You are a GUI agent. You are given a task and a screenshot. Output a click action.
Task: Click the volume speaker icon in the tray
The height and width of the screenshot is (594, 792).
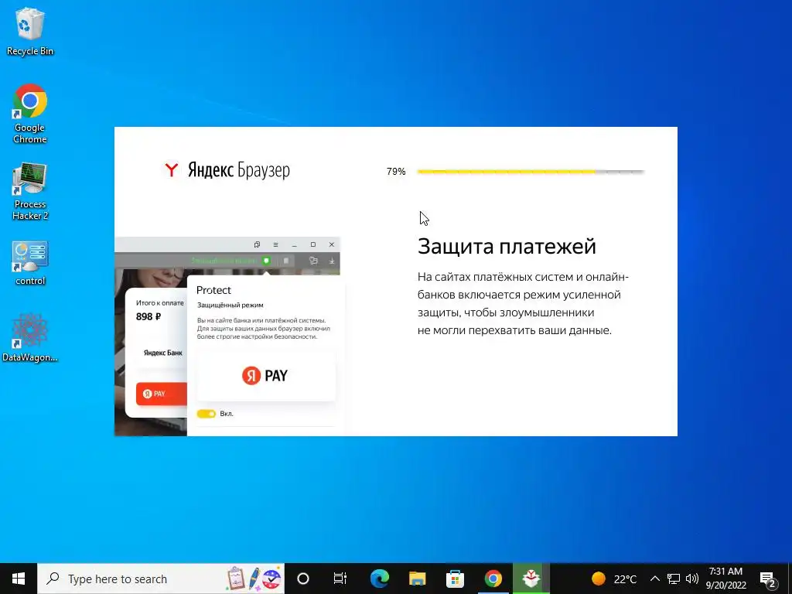692,579
